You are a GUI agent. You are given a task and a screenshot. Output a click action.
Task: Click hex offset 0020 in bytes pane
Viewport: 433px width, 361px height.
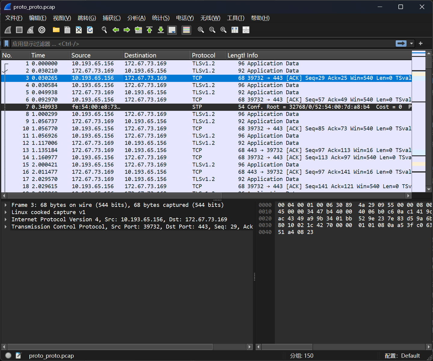[265, 219]
